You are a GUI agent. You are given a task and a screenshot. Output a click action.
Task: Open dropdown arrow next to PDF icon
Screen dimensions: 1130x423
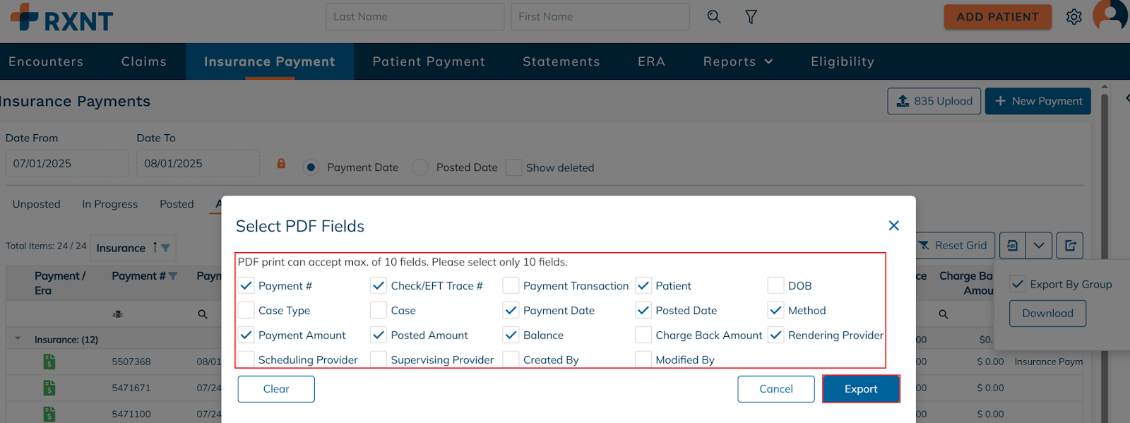pyautogui.click(x=1039, y=245)
